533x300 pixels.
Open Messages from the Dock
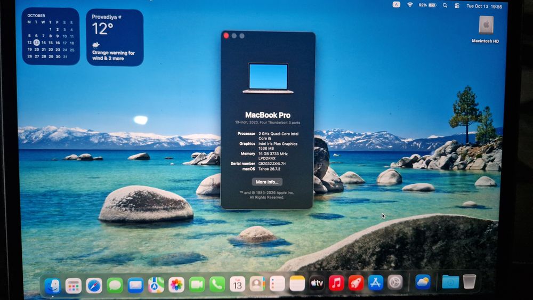[x=115, y=285]
